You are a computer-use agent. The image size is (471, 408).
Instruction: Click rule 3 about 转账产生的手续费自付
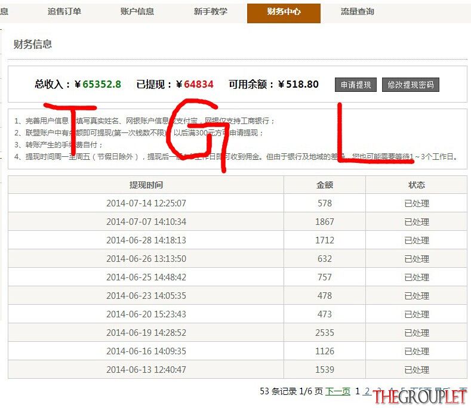point(59,145)
